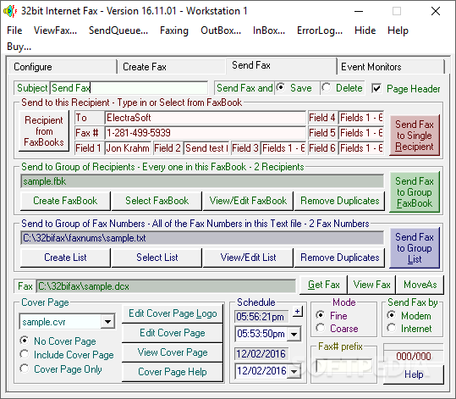Click Recipient from FaxBooks button
The image size is (456, 399).
pyautogui.click(x=44, y=130)
